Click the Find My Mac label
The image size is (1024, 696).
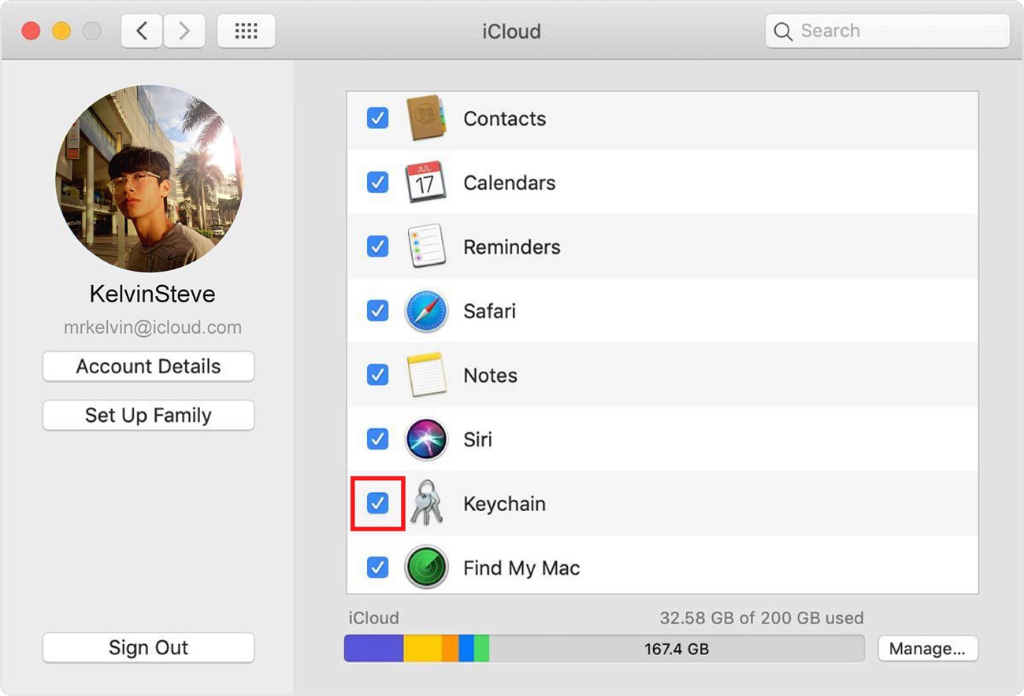coord(521,568)
